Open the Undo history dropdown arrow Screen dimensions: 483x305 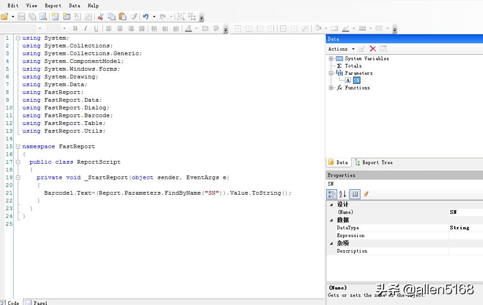point(154,16)
